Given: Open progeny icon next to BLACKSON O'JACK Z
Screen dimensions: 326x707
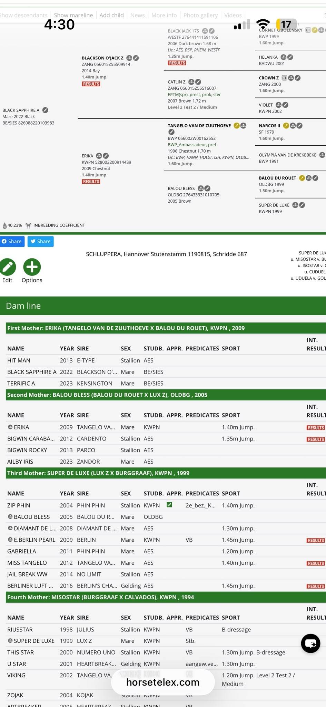Looking at the screenshot, I should pos(129,58).
